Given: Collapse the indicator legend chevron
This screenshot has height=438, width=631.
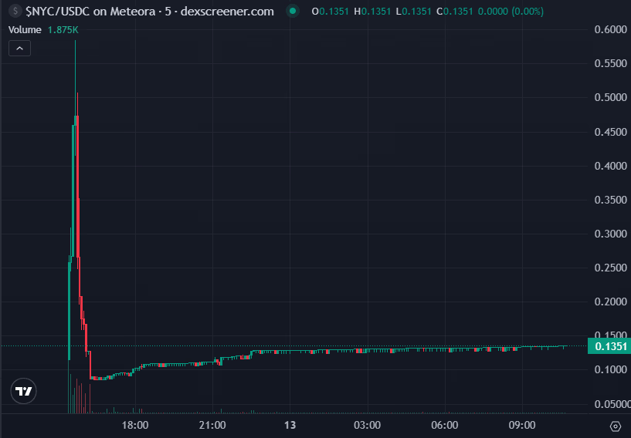Looking at the screenshot, I should pos(20,49).
